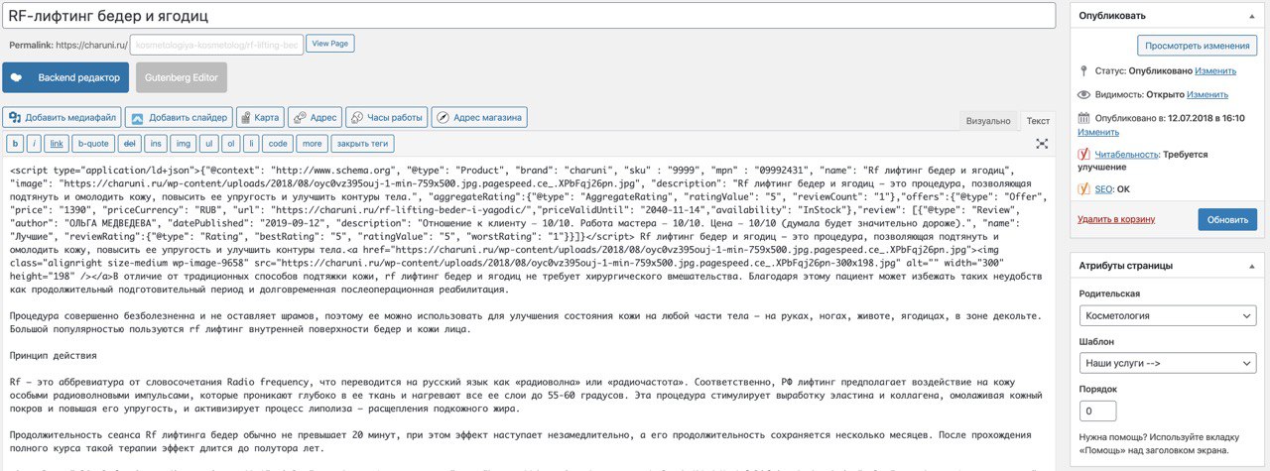Switch to Backend редактор

pos(65,77)
